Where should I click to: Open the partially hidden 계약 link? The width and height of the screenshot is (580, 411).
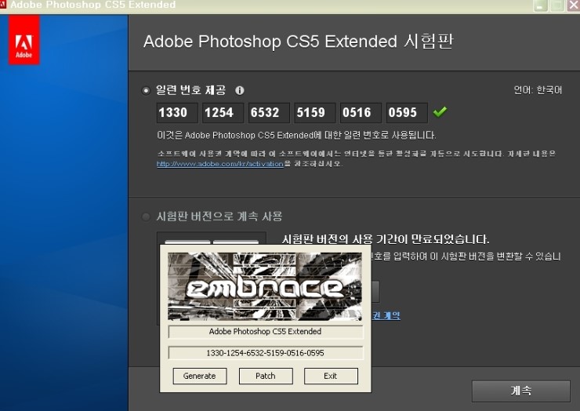pyautogui.click(x=386, y=316)
